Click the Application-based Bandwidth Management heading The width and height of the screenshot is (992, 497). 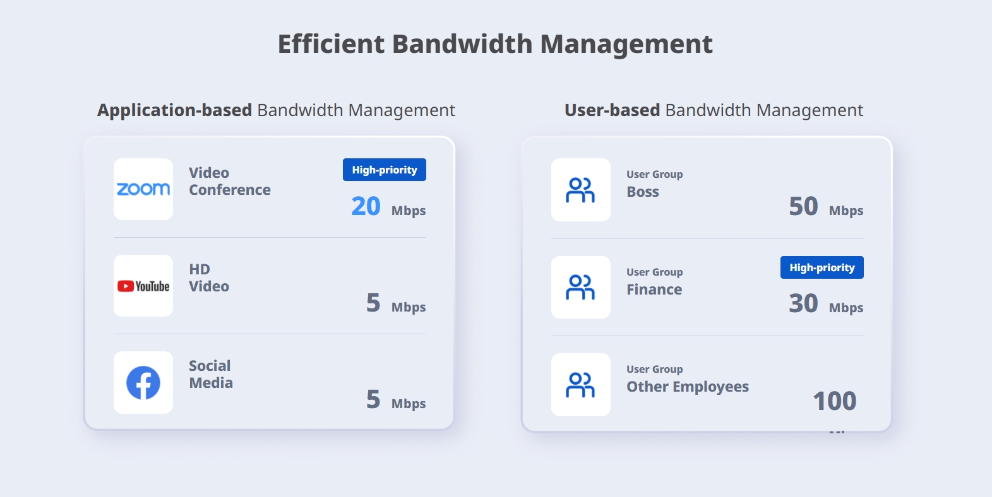pos(276,110)
